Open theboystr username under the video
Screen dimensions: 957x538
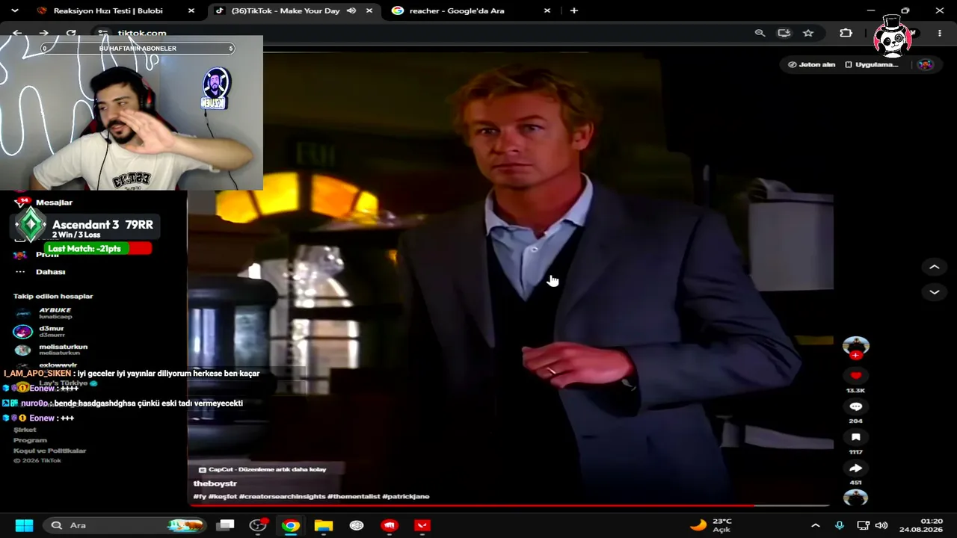tap(215, 483)
